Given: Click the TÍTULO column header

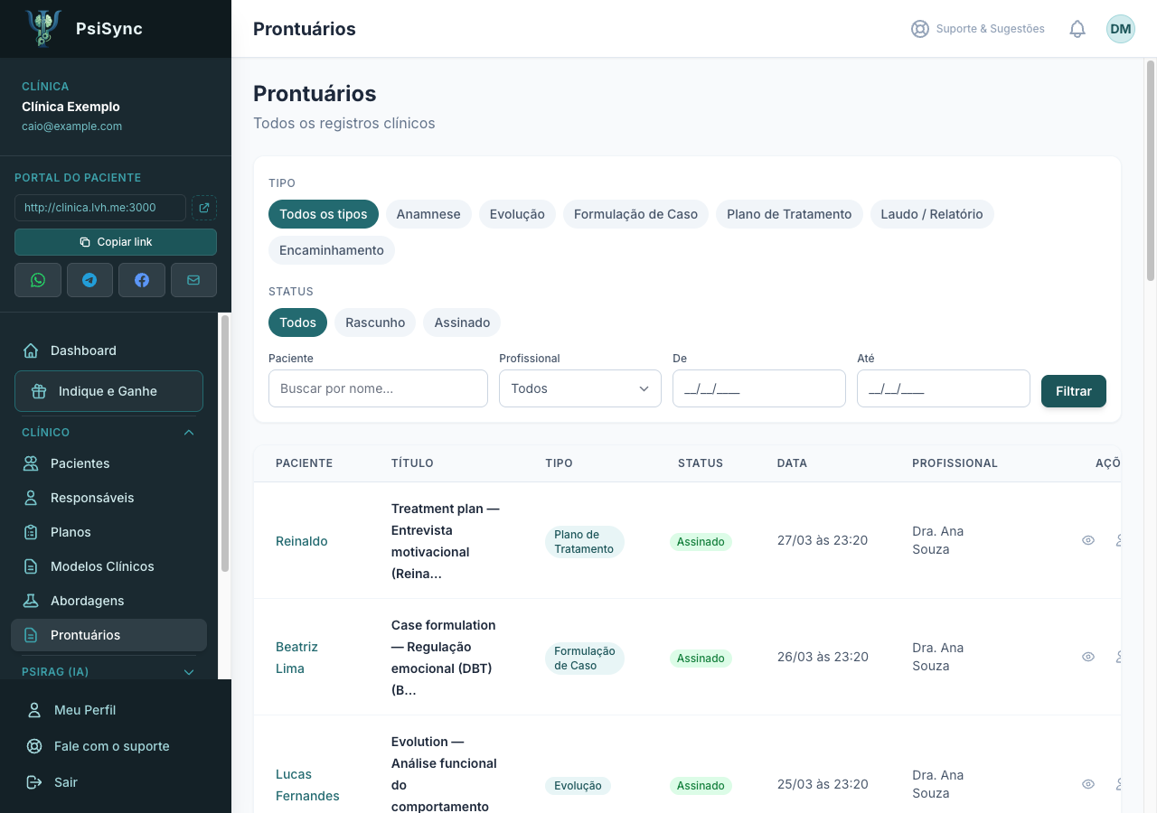Looking at the screenshot, I should click(x=412, y=463).
